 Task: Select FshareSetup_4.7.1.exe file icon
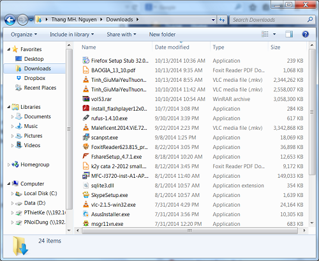coord(85,157)
